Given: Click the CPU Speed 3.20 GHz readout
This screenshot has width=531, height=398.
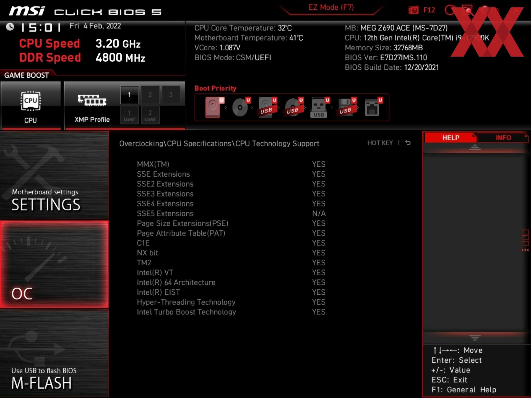Looking at the screenshot, I should pos(80,44).
